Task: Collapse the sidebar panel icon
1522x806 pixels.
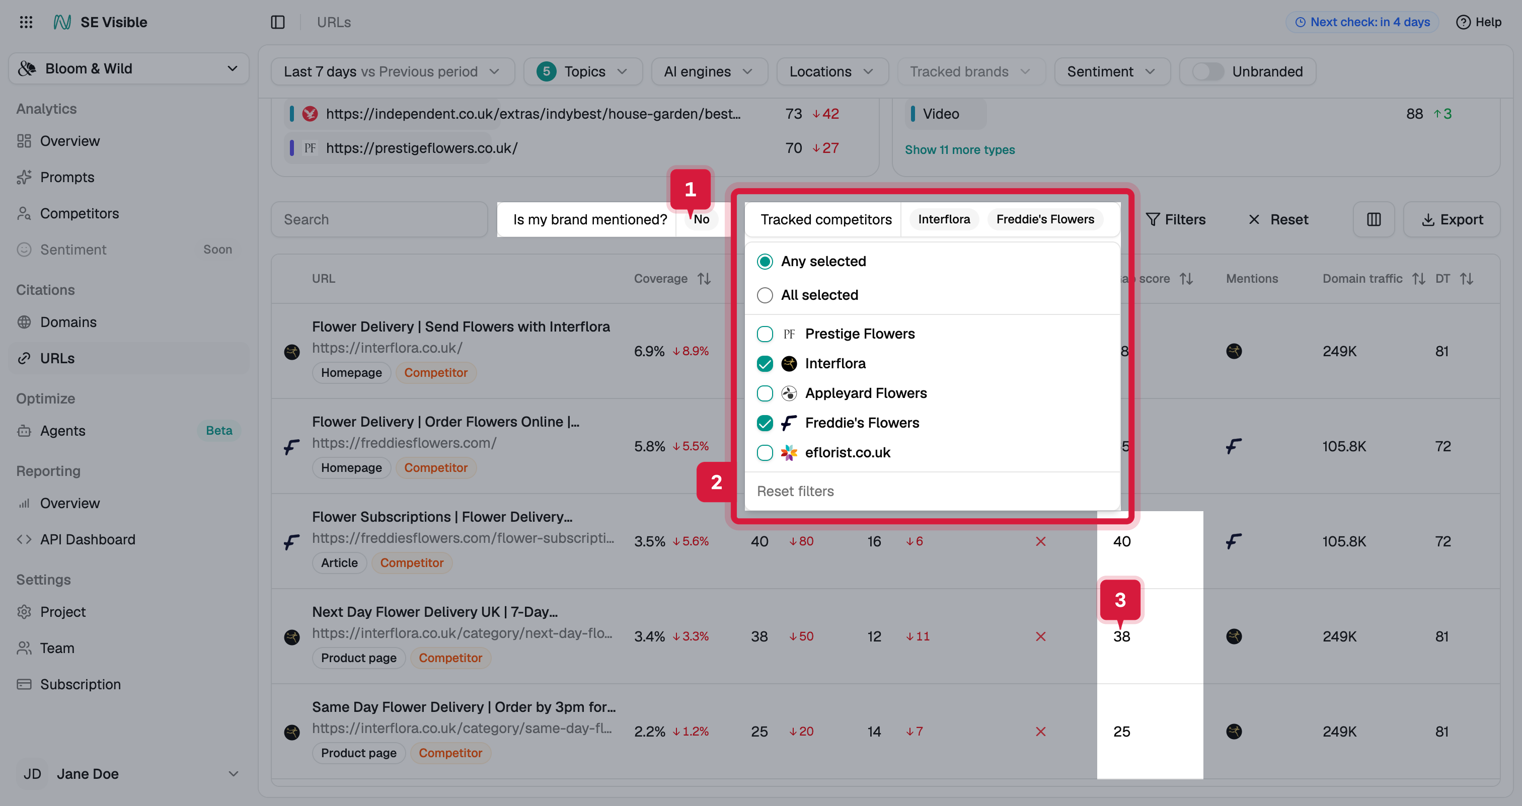Action: click(x=278, y=23)
